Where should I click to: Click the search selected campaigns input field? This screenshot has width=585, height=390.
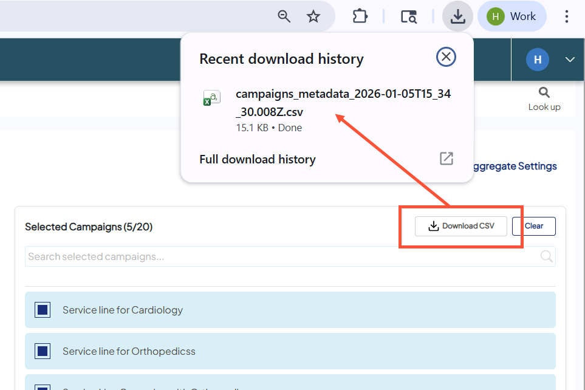[x=182, y=256]
